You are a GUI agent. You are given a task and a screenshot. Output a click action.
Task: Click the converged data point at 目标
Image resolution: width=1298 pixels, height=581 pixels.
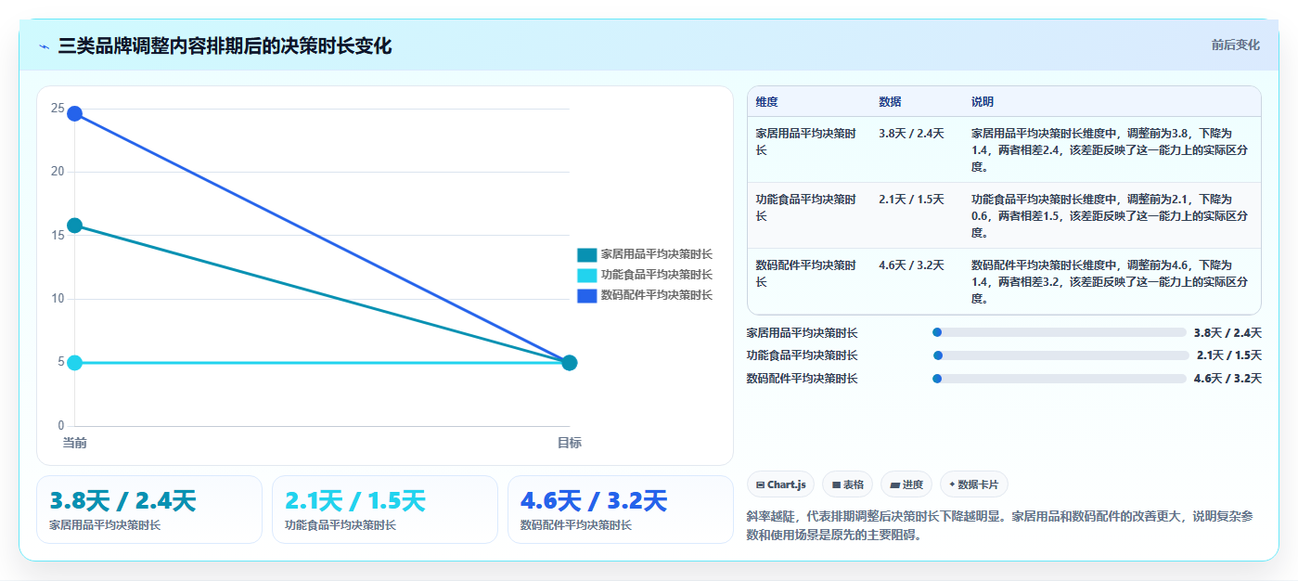570,363
